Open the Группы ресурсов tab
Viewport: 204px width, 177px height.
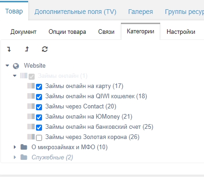pyautogui.click(x=185, y=12)
